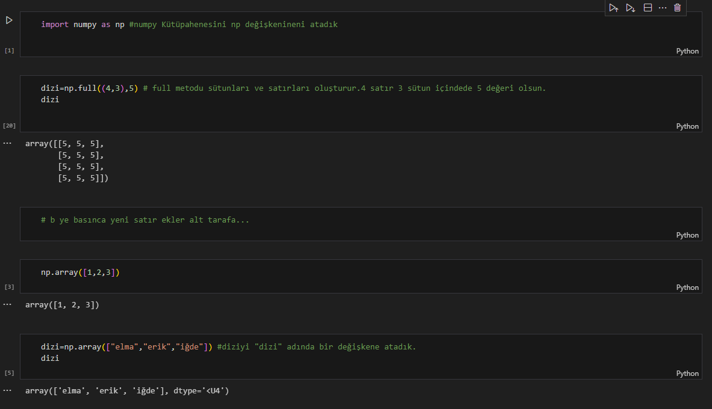This screenshot has height=409, width=712.
Task: Click the Run Cell and Below icon
Action: [x=631, y=8]
